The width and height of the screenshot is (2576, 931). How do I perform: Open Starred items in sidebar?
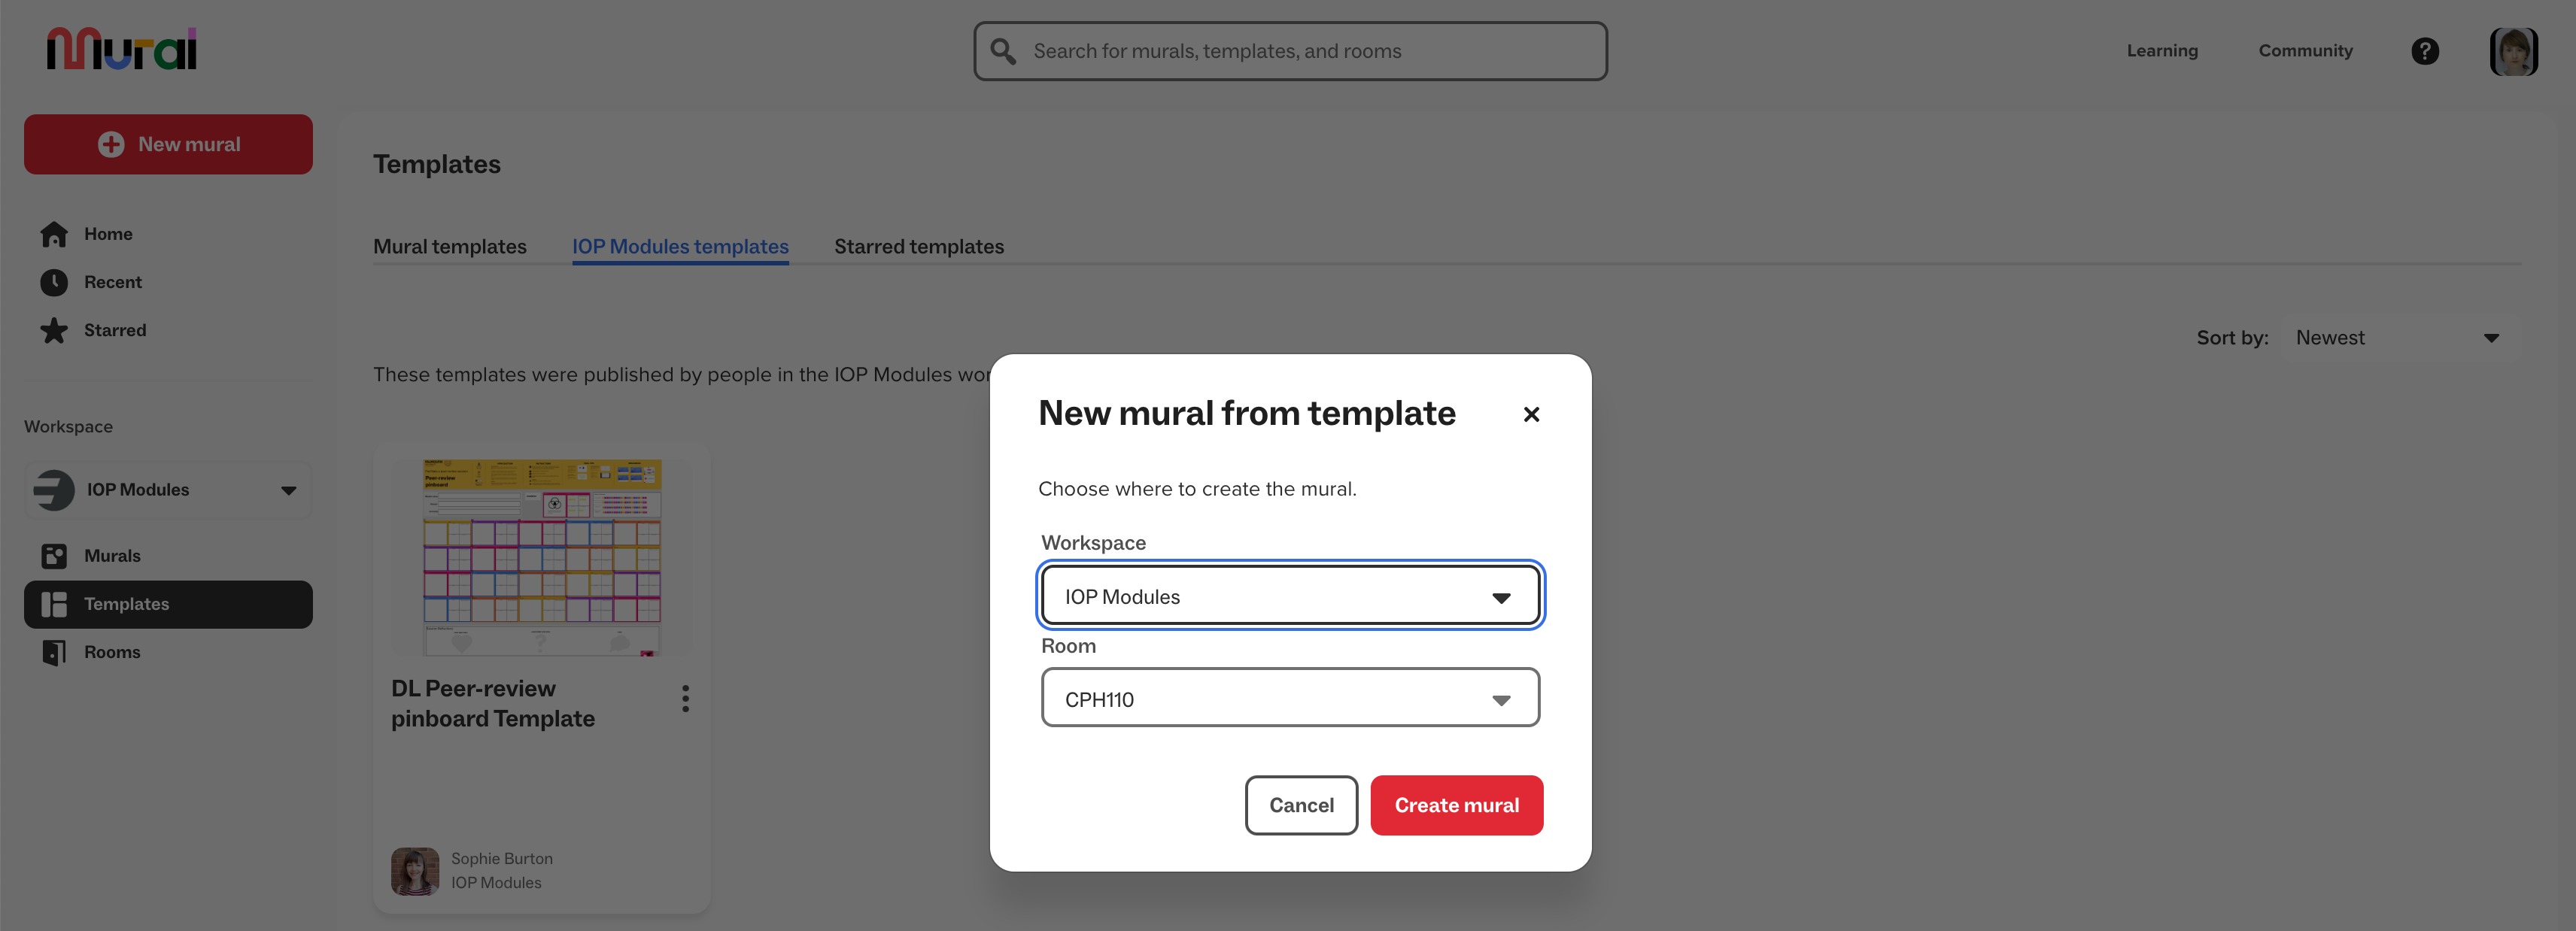(x=114, y=330)
